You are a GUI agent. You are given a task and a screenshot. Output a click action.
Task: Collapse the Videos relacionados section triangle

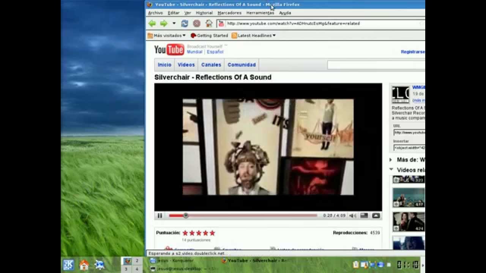391,169
